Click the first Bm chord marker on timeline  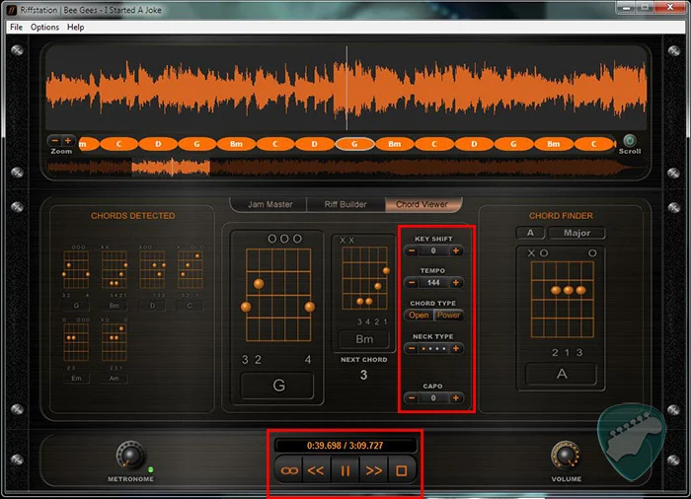236,144
